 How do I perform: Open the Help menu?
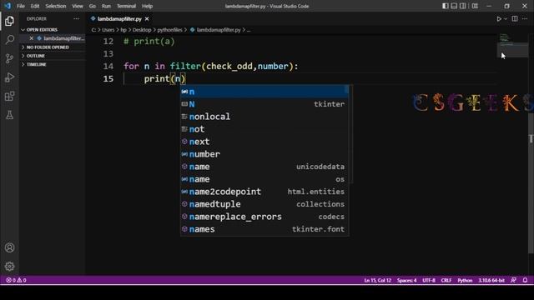pos(147,6)
